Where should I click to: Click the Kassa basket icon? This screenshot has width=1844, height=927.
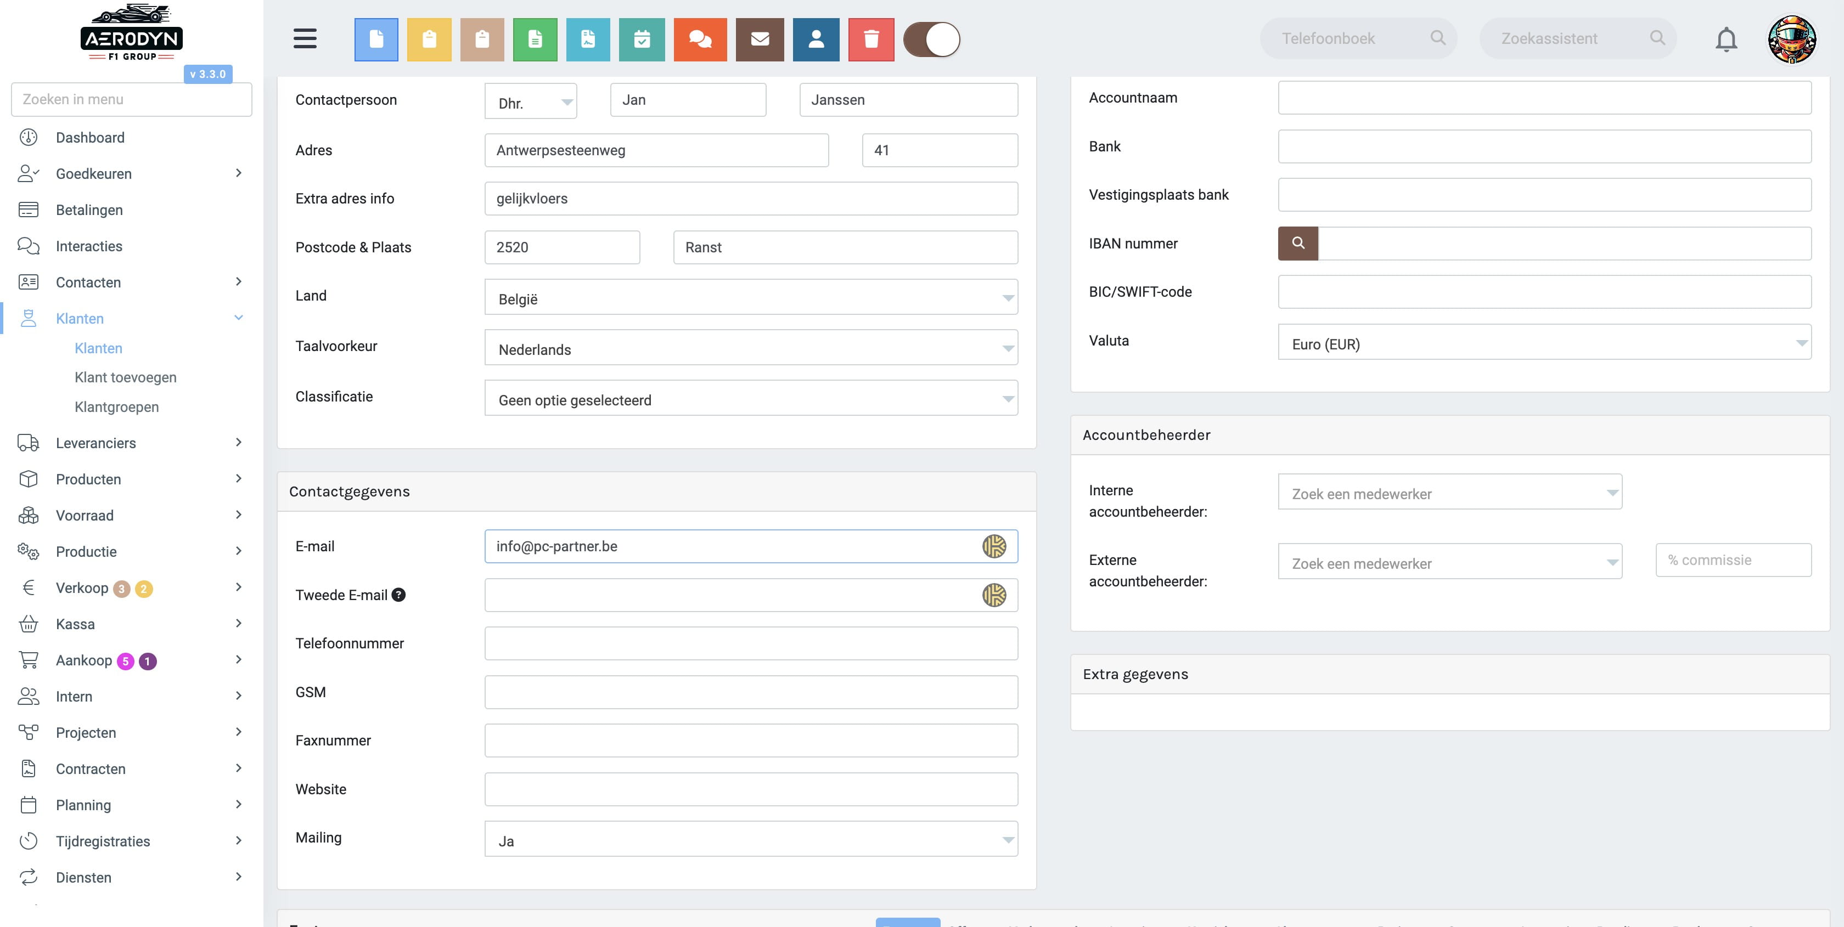(29, 624)
